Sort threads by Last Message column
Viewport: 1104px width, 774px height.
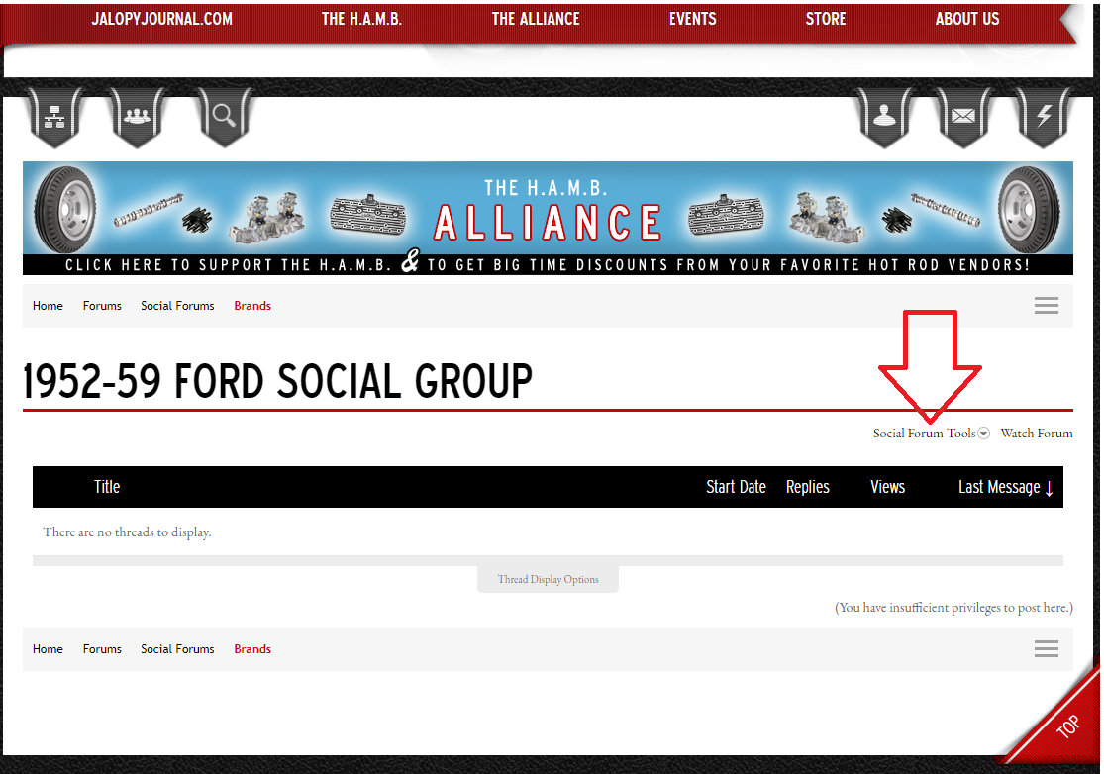[1005, 487]
